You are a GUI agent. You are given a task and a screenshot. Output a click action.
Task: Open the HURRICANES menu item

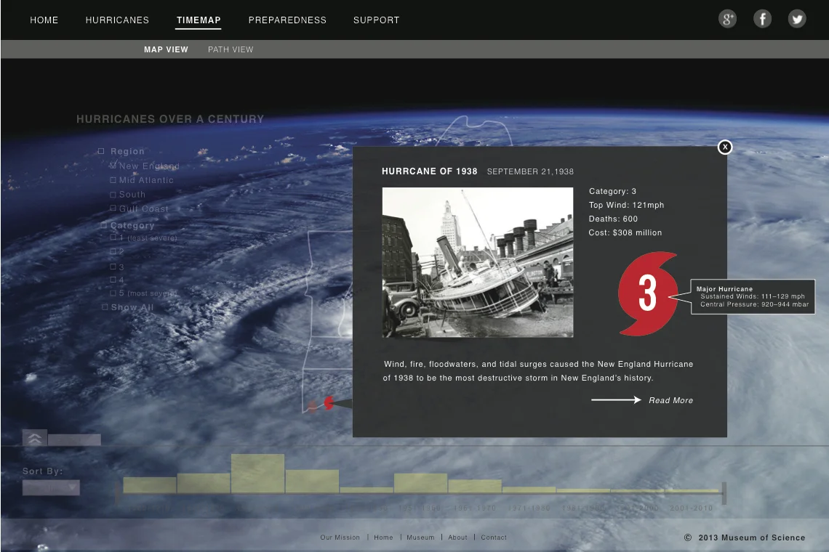(117, 20)
